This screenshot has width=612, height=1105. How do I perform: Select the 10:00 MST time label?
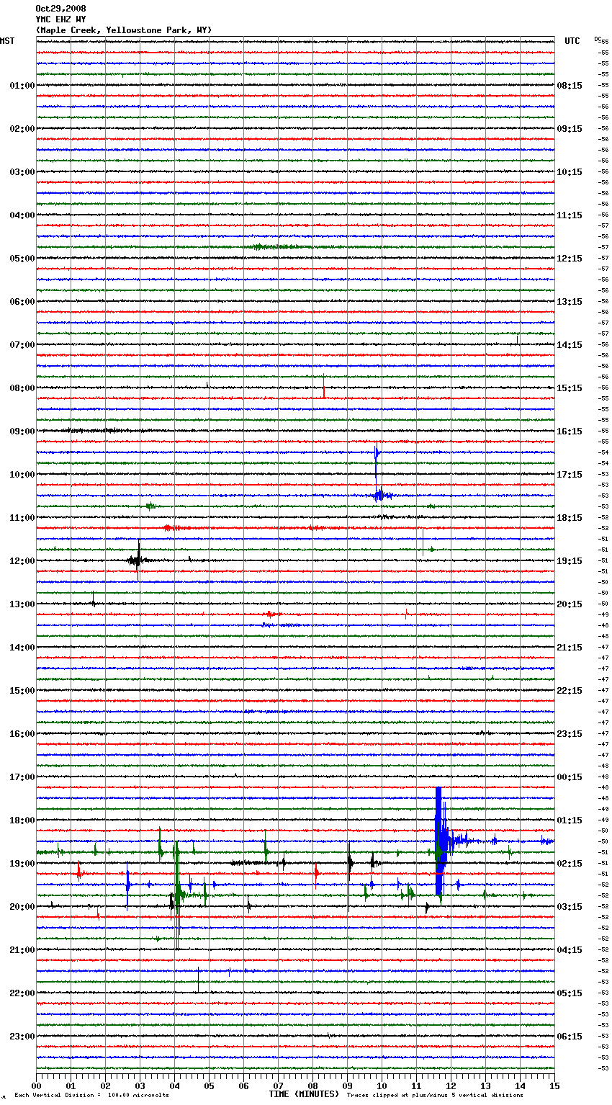pyautogui.click(x=22, y=475)
